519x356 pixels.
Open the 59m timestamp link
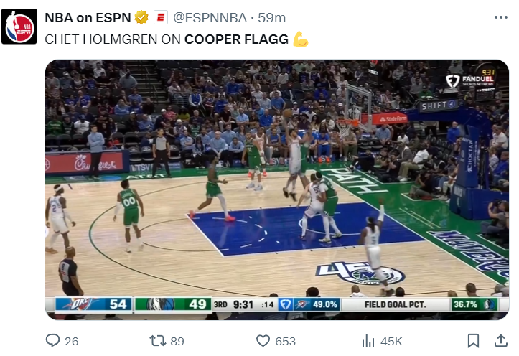[271, 17]
